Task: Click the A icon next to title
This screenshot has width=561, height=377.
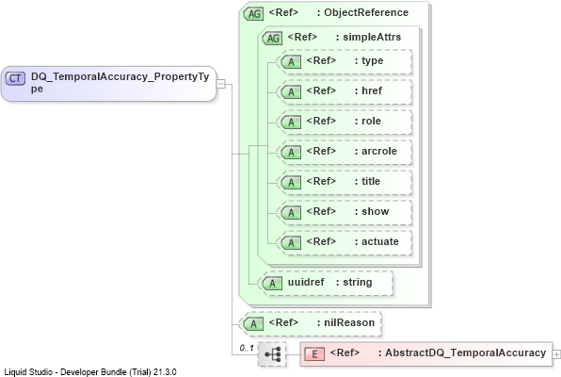Action: pos(291,183)
